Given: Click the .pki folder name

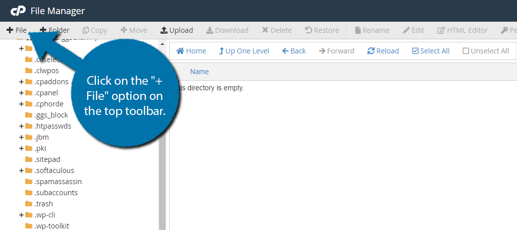Looking at the screenshot, I should point(40,148).
